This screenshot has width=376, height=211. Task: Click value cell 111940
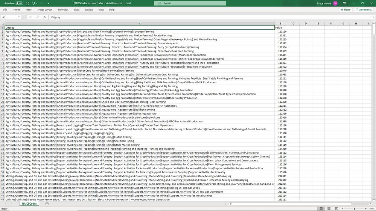280,71
